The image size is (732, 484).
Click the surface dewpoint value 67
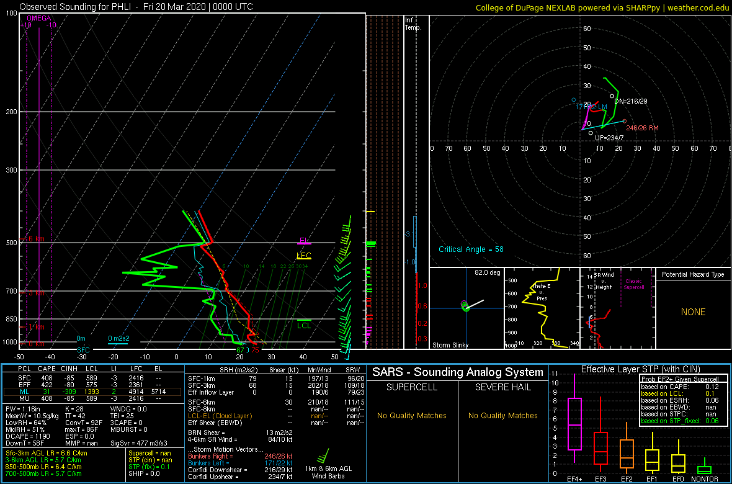pos(240,349)
